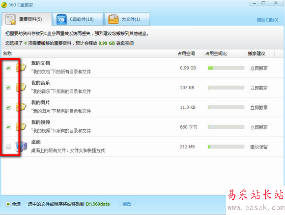Open the 大文件(1) tab
This screenshot has height=215, width=285.
click(127, 19)
